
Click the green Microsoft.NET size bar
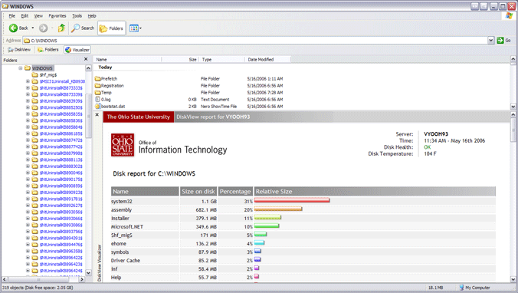point(267,226)
